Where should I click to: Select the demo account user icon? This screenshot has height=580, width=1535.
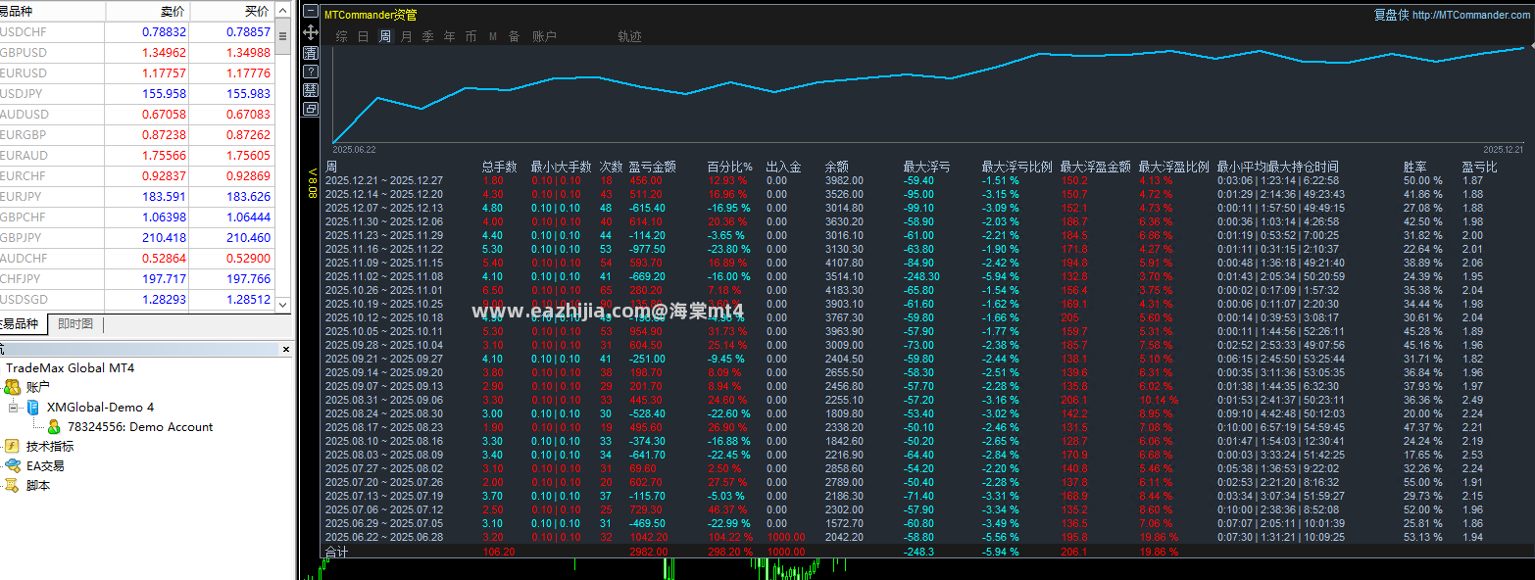tap(54, 426)
